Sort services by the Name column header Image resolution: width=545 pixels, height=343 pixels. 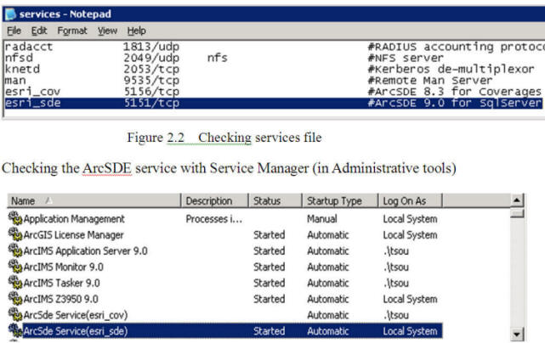94,201
